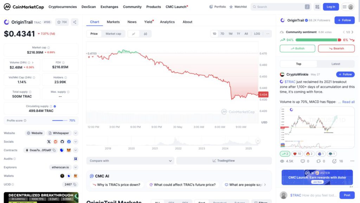Copy the UCID 2467 value
Screen dimensions: 360x203
click(x=75, y=184)
